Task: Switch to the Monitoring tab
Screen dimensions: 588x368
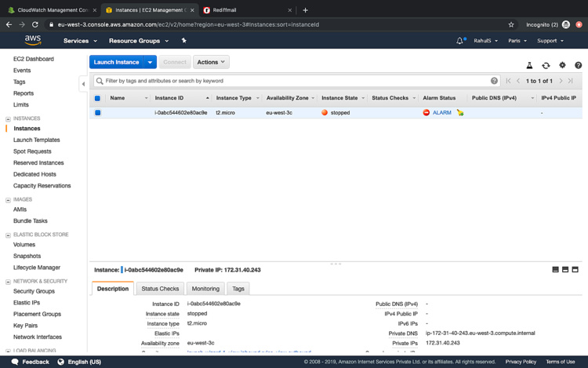Action: point(205,289)
